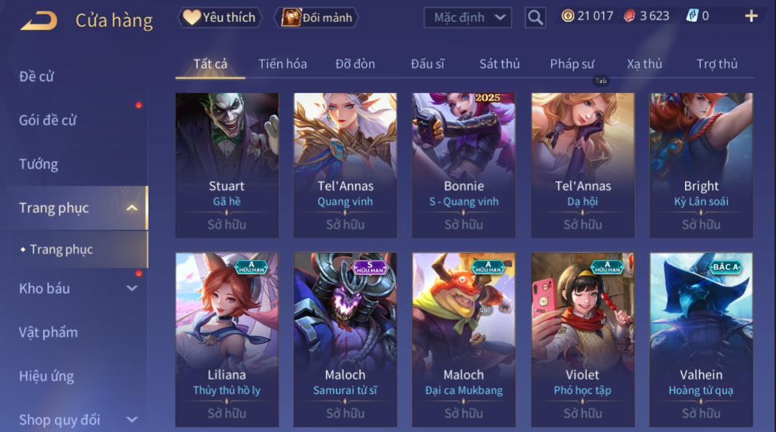This screenshot has height=432, width=776.
Task: Open the search magnifier icon
Action: (x=535, y=17)
